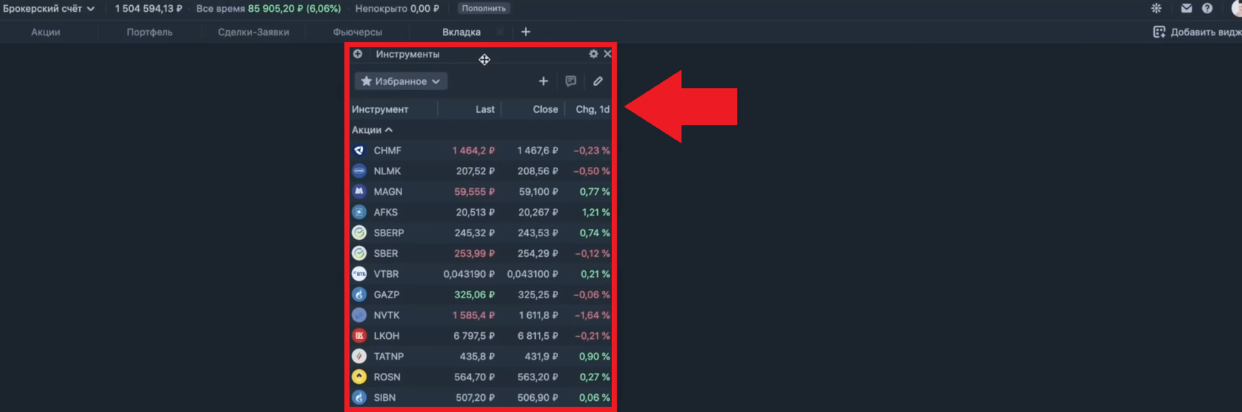1242x412 pixels.
Task: Open the Брокерский счёт account dropdown
Action: click(x=49, y=9)
